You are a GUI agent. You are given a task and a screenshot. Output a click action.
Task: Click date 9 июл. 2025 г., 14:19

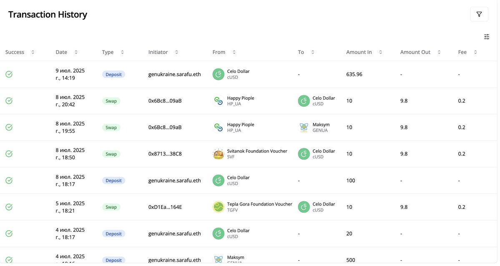(x=70, y=74)
